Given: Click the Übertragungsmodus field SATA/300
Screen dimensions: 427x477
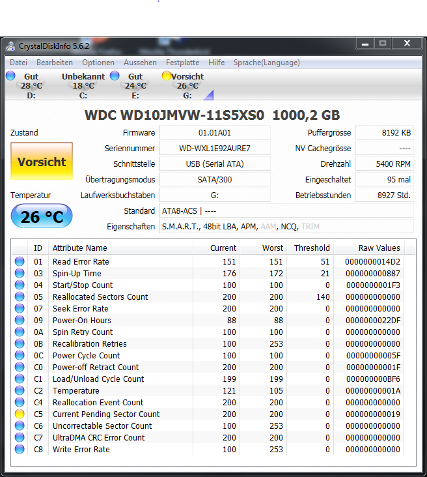Looking at the screenshot, I should 215,179.
